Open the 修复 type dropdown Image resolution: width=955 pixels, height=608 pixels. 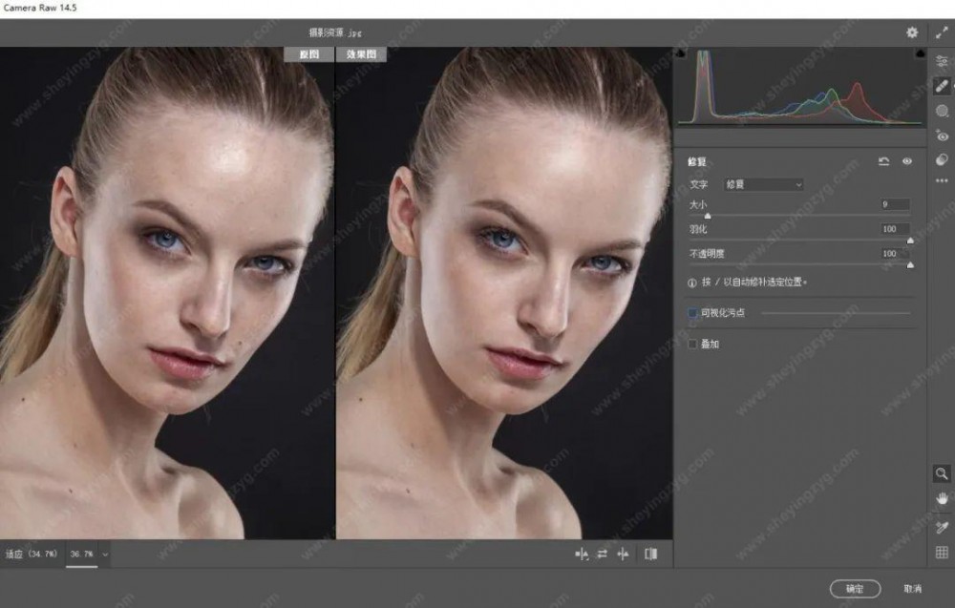pos(763,184)
